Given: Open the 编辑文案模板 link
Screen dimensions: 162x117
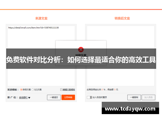Looking at the screenshot, I should click(69, 90).
